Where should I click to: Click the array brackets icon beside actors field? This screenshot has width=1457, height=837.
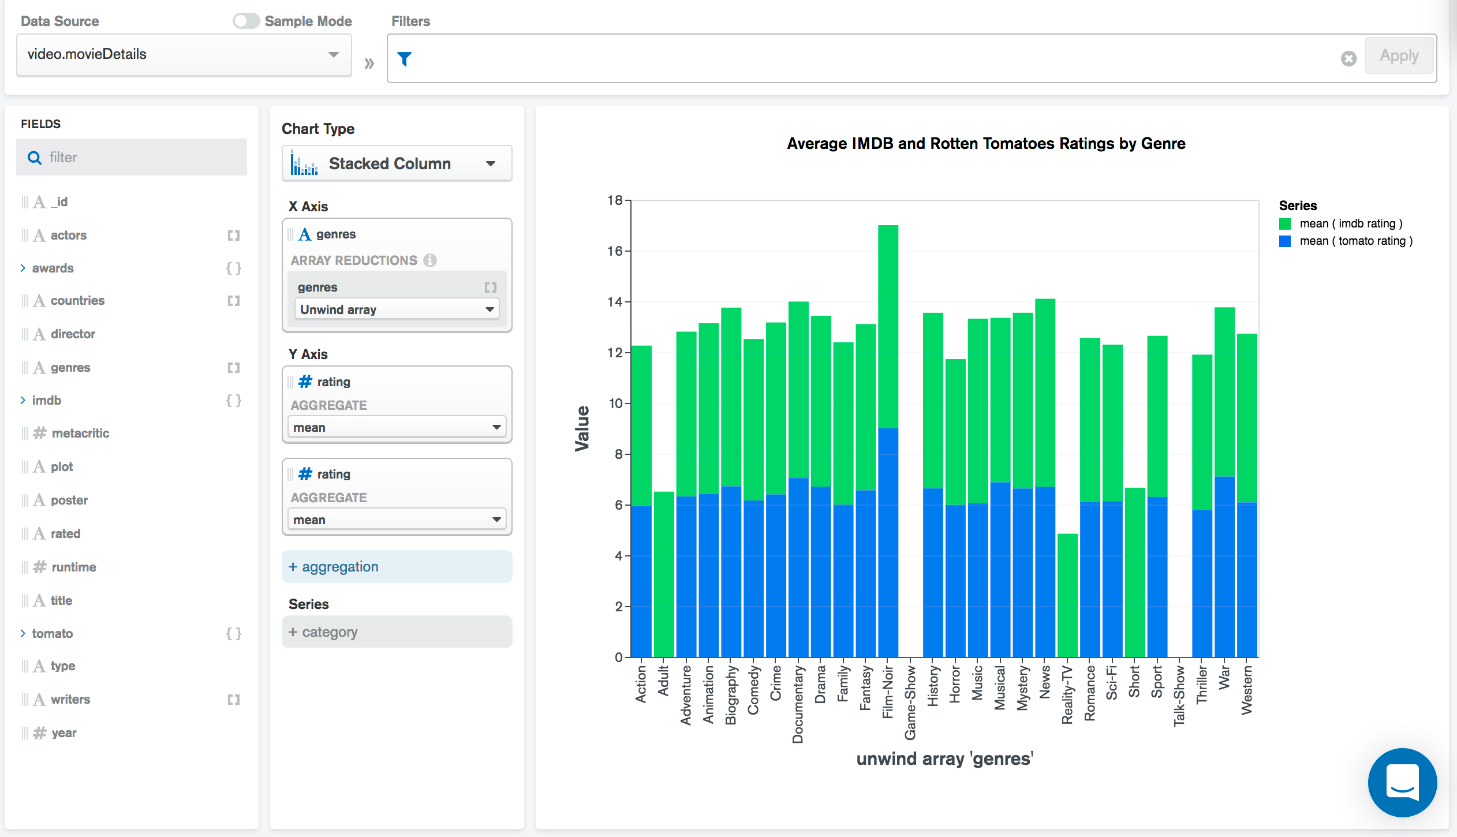pos(234,235)
